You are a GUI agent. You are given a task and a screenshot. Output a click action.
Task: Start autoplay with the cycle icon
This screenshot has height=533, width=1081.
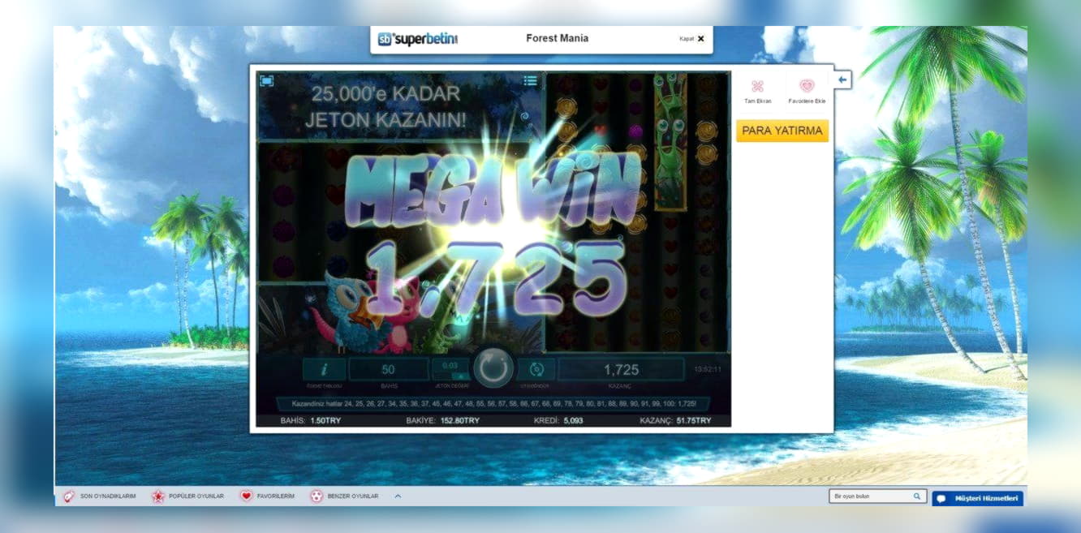click(x=536, y=369)
